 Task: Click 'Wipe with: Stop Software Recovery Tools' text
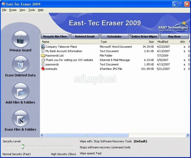click(x=106, y=141)
